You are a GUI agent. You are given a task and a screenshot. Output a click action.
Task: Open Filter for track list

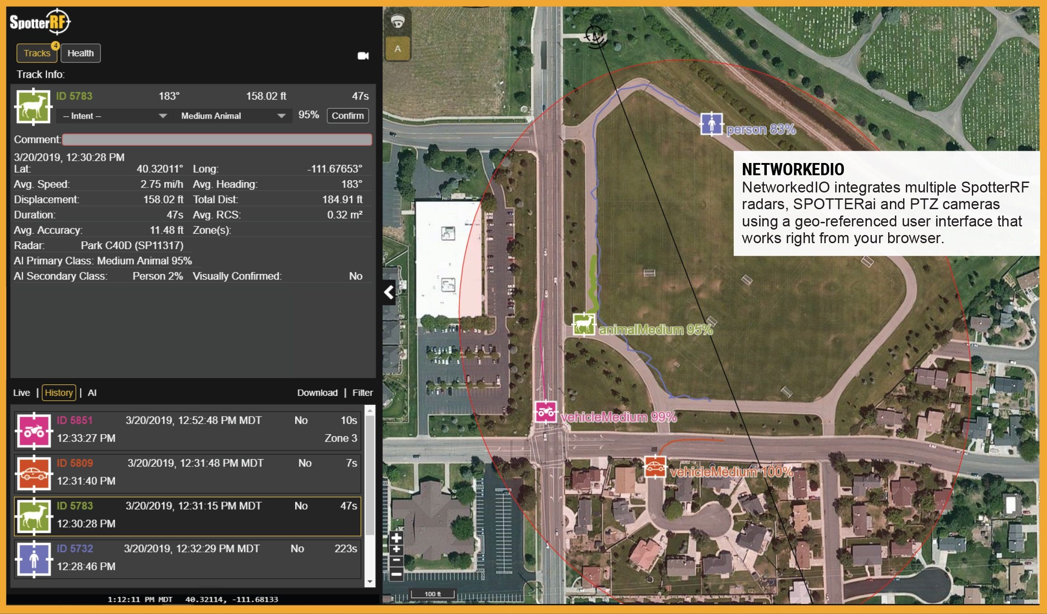click(363, 393)
